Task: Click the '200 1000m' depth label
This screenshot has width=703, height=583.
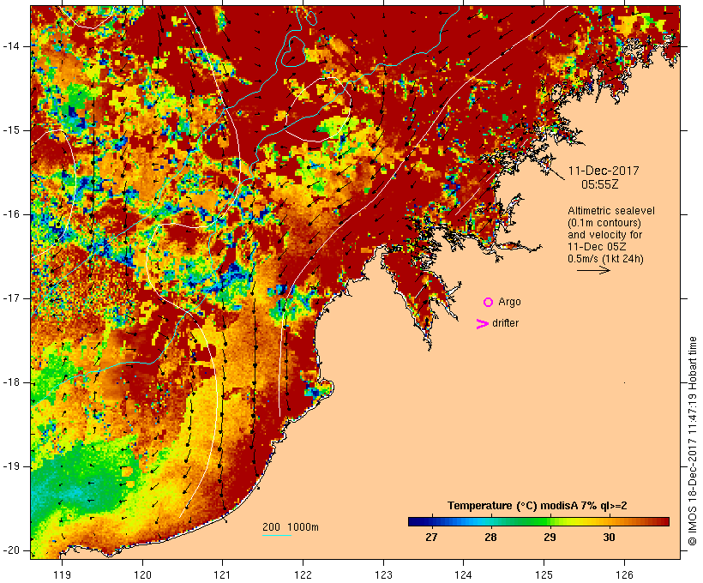Action: coord(291,527)
